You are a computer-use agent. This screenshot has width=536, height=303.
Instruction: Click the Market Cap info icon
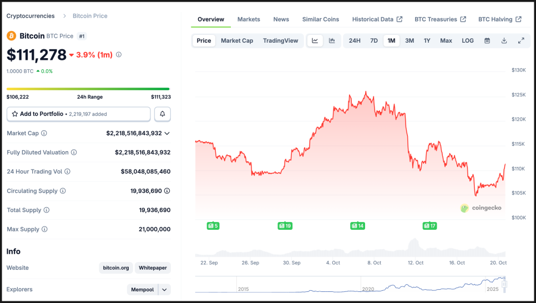[44, 133]
